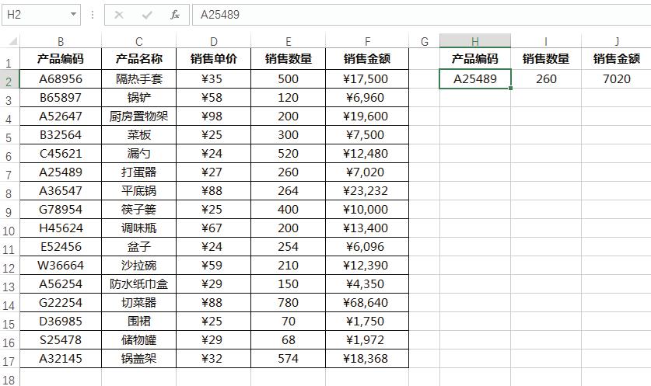This screenshot has height=386, width=651.
Task: Select column F header
Action: click(367, 41)
